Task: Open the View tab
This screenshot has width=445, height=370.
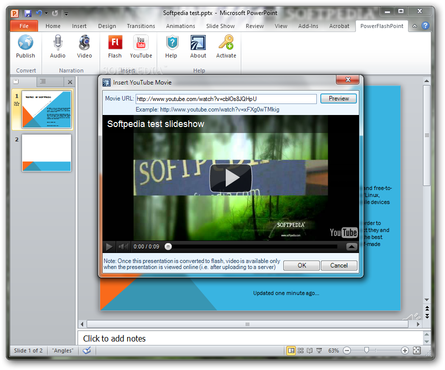Action: click(x=281, y=26)
